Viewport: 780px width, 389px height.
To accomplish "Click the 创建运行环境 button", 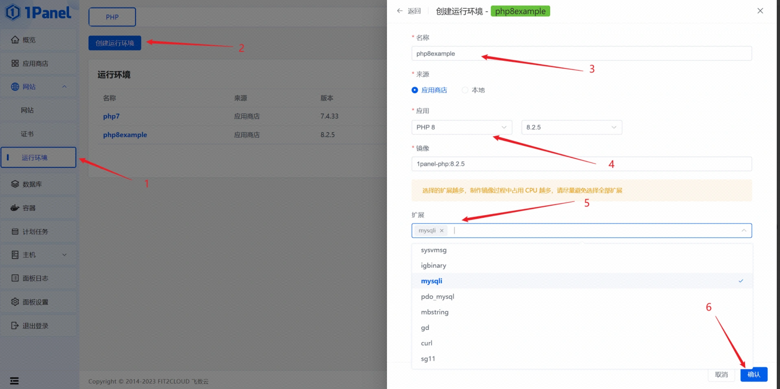I will [115, 43].
